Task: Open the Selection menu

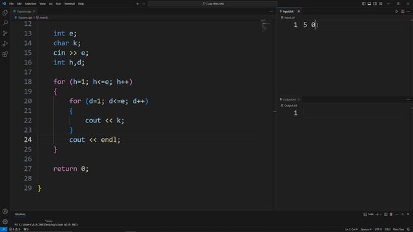Action: tap(30, 4)
